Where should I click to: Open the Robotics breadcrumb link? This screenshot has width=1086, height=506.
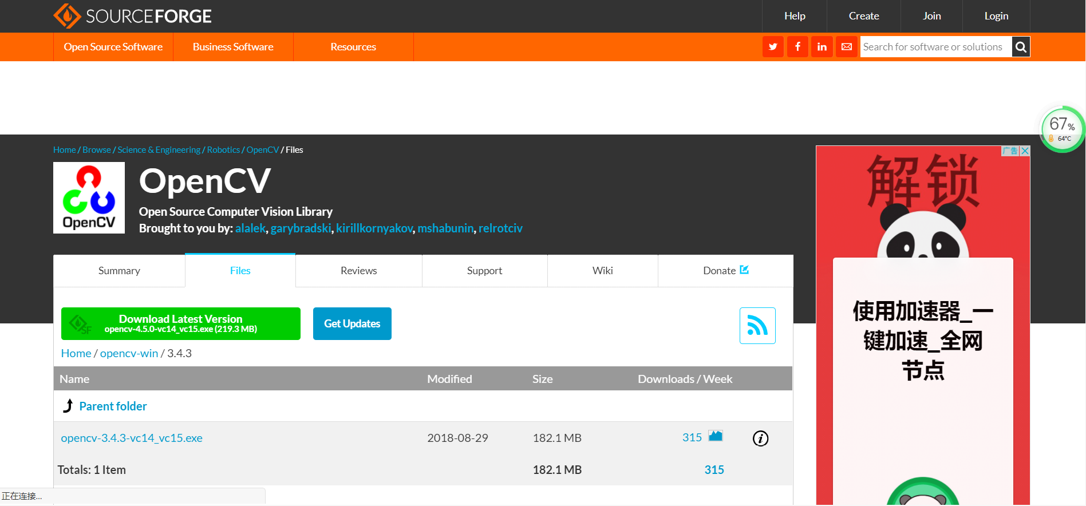[223, 150]
